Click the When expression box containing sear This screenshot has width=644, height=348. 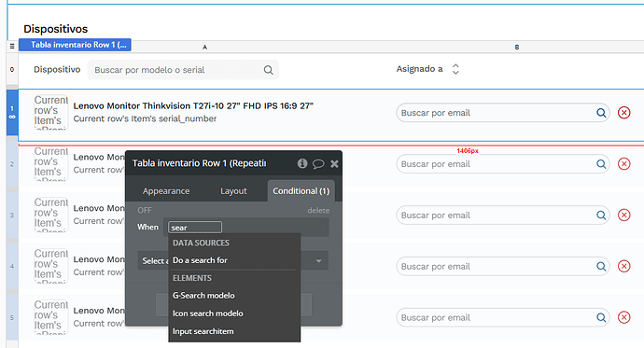pyautogui.click(x=195, y=228)
